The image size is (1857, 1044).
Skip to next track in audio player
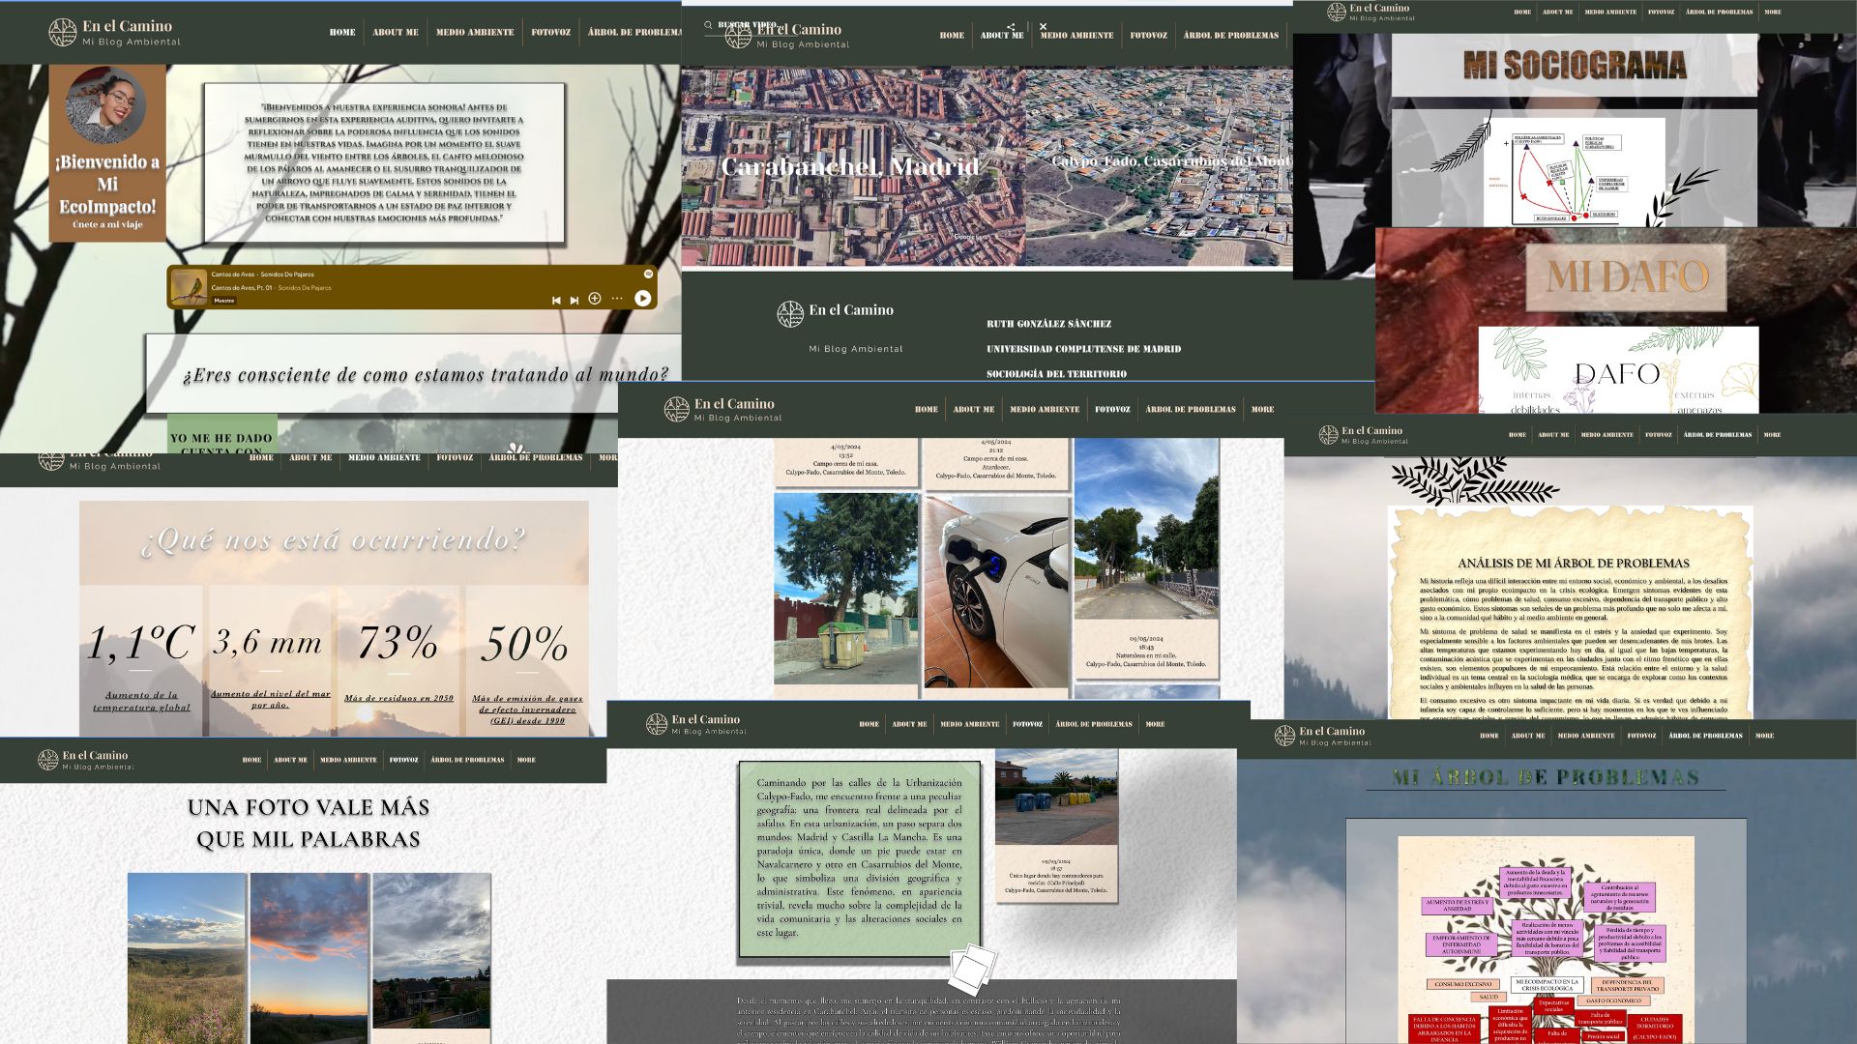tap(575, 301)
